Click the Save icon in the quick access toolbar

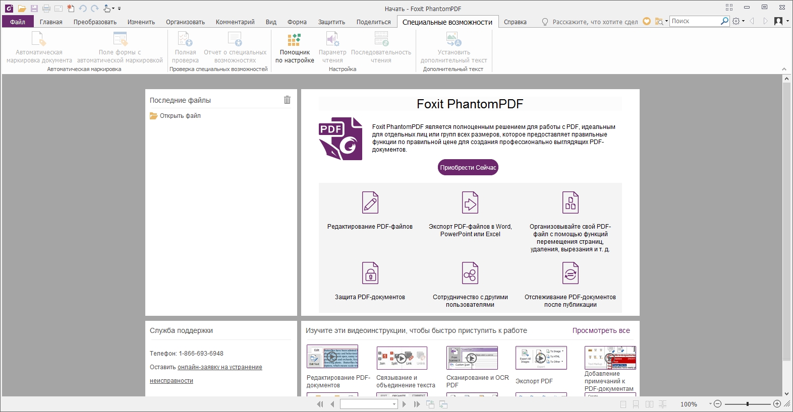tap(34, 9)
